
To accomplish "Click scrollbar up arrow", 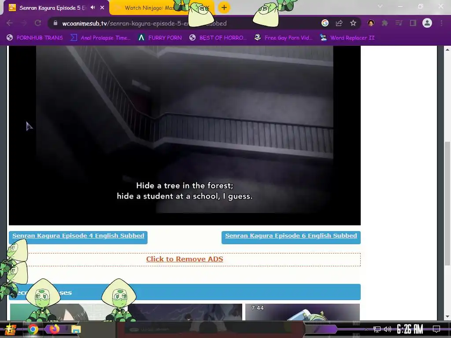I will (447, 49).
